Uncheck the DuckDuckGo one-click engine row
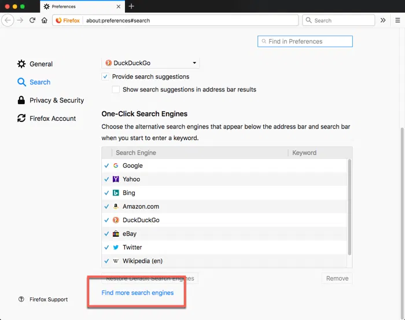Viewport: 405px width, 320px height. coord(106,220)
